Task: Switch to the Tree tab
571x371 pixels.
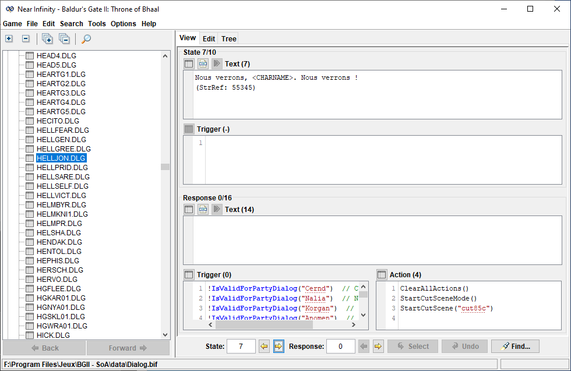Action: tap(228, 38)
